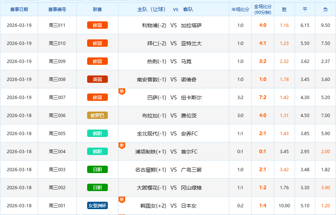The height and width of the screenshot is (215, 336).
Task: Click the 赛事日期 column header
Action: (19, 9)
